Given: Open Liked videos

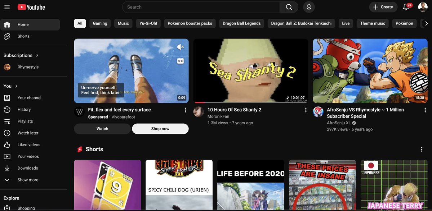Looking at the screenshot, I should coord(30,145).
